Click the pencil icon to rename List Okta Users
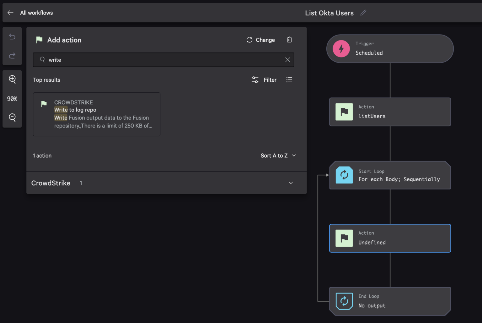Screen dimensions: 482x323 pos(363,13)
